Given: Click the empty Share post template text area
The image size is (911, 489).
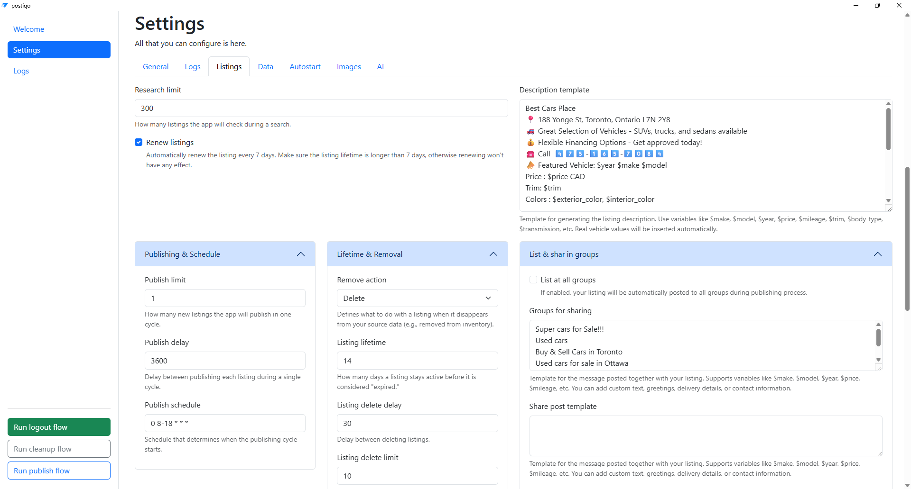Looking at the screenshot, I should [706, 435].
